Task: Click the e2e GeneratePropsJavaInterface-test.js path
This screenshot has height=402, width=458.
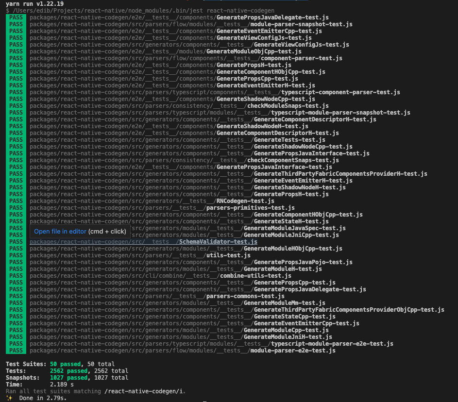Action: click(x=181, y=167)
